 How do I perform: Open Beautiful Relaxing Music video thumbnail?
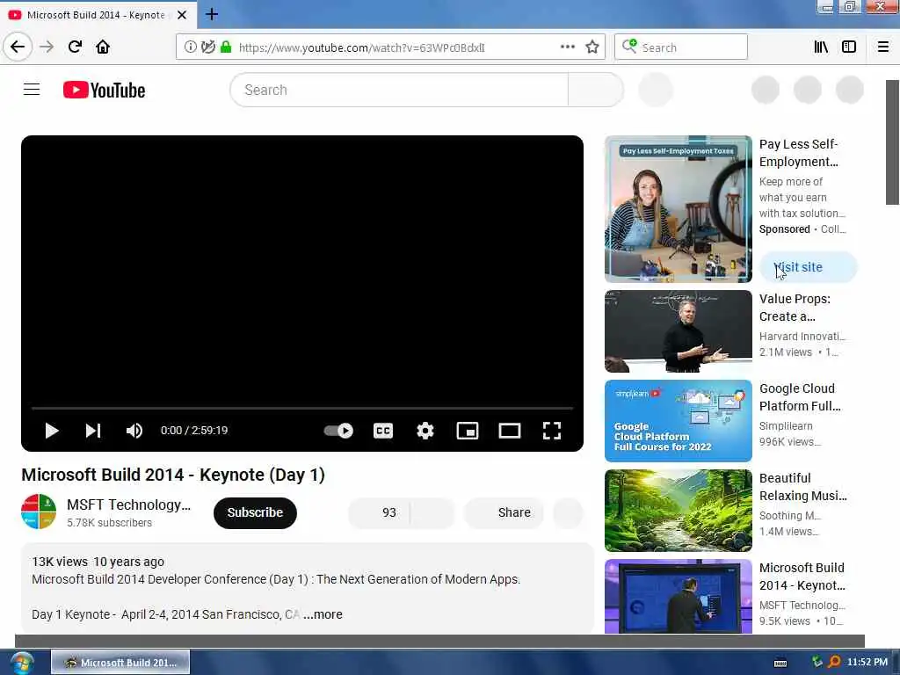click(x=678, y=511)
